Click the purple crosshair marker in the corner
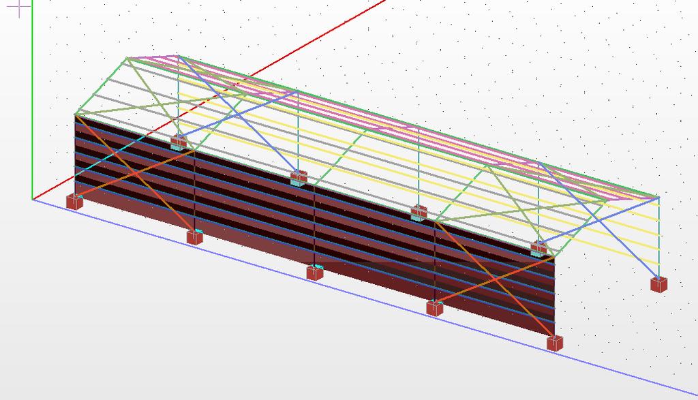Image resolution: width=698 pixels, height=400 pixels. pyautogui.click(x=19, y=7)
